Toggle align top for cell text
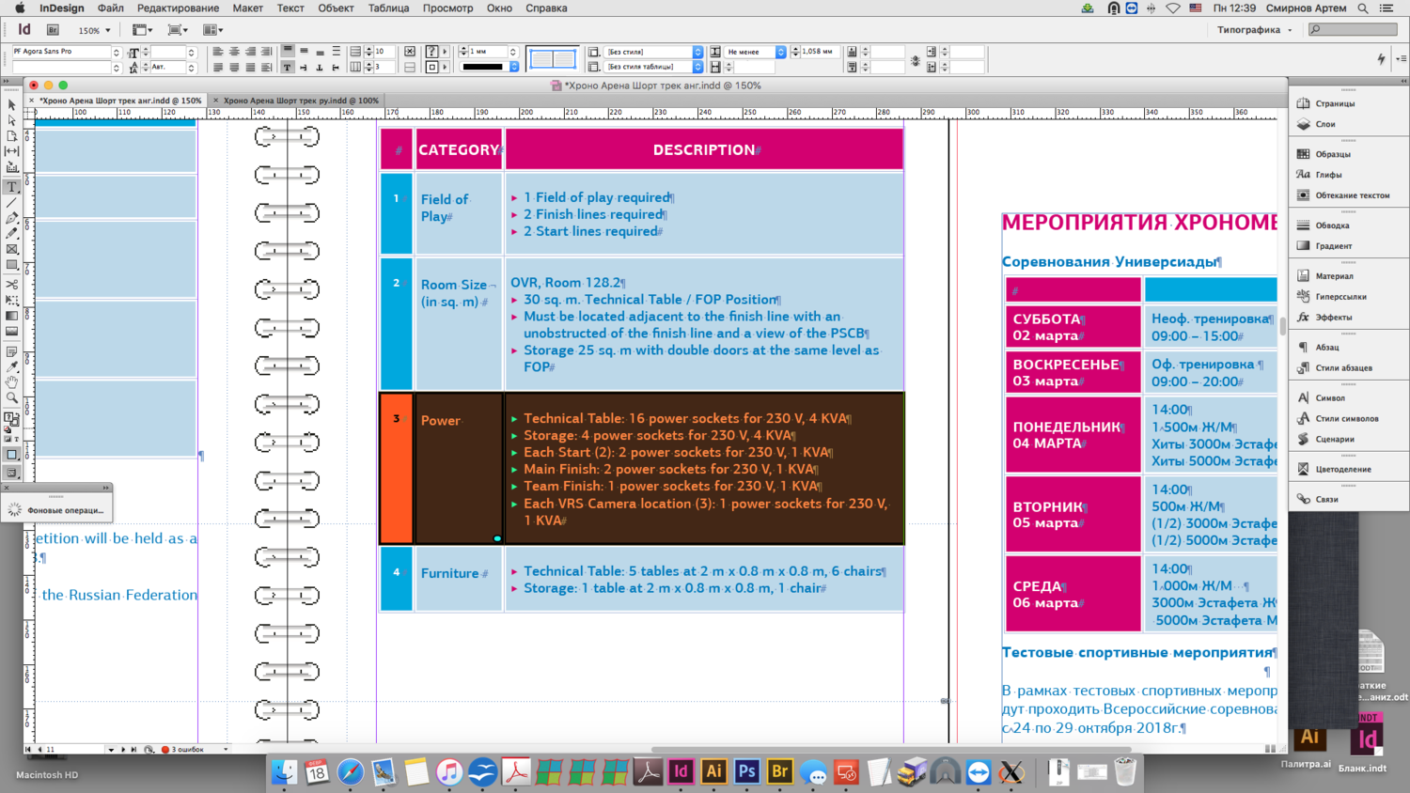Image resolution: width=1410 pixels, height=793 pixels. (288, 52)
